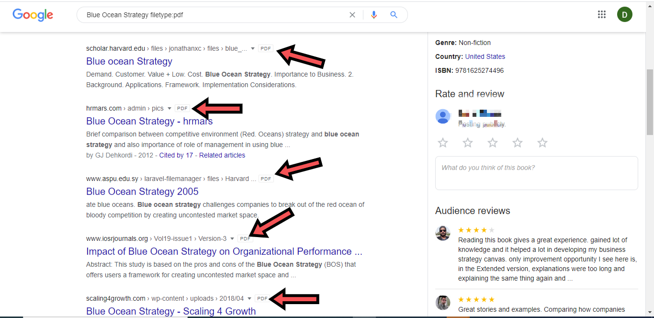Viewport: 654px width, 318px height.
Task: Open 'Blue Ocean Strategy - Scaling 4 Growth' result
Action: click(171, 311)
